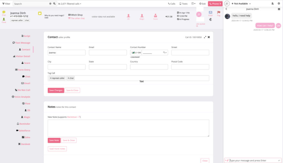Screen dimensions: 283x163
Task: Click the Save Changes button
Action: coord(56,90)
